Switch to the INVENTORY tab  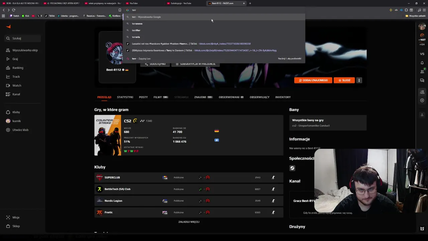[x=283, y=97]
